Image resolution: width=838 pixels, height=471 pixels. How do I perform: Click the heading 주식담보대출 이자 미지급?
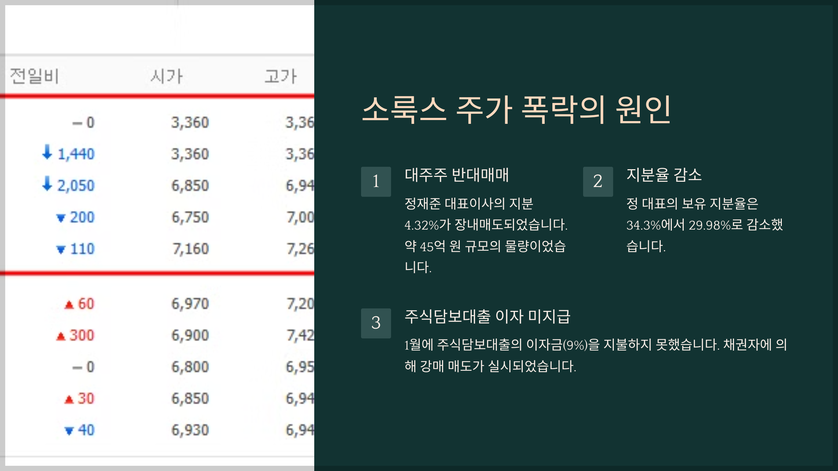tap(487, 316)
